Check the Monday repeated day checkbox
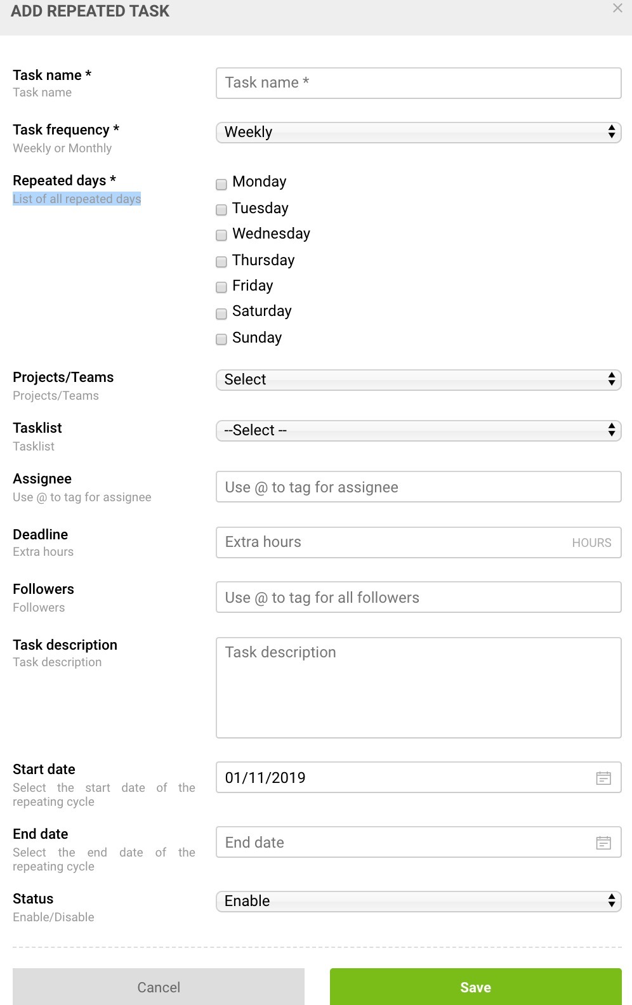Screen dimensions: 632x1005 pyautogui.click(x=221, y=184)
